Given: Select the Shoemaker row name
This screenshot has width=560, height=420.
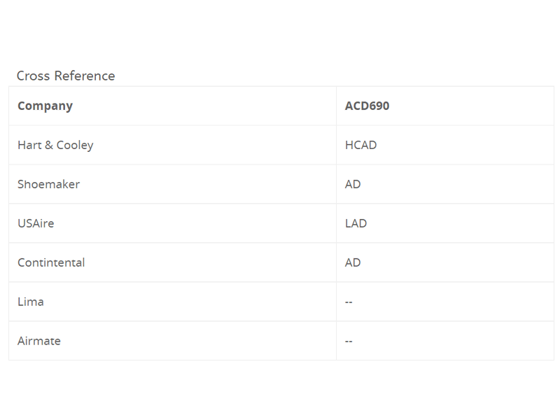Looking at the screenshot, I should pos(48,184).
